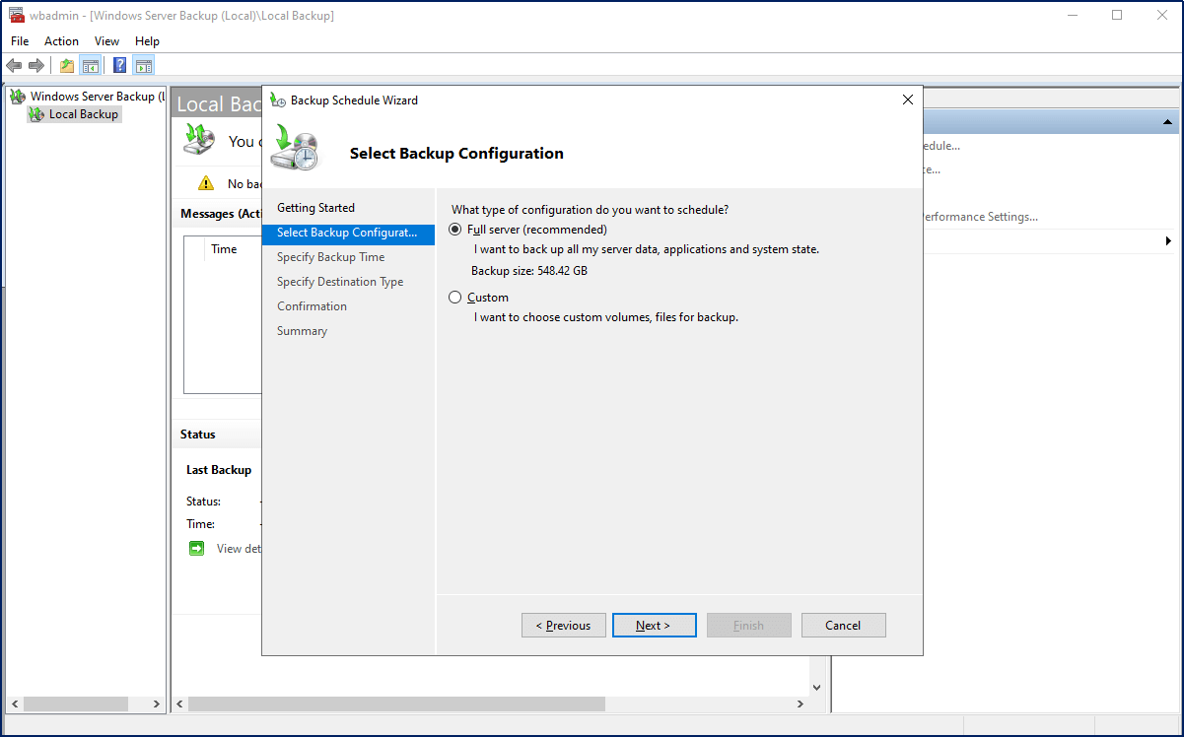
Task: Click the Confirmation wizard step
Action: coord(312,306)
